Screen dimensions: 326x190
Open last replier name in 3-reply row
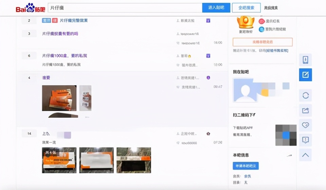click(x=191, y=43)
